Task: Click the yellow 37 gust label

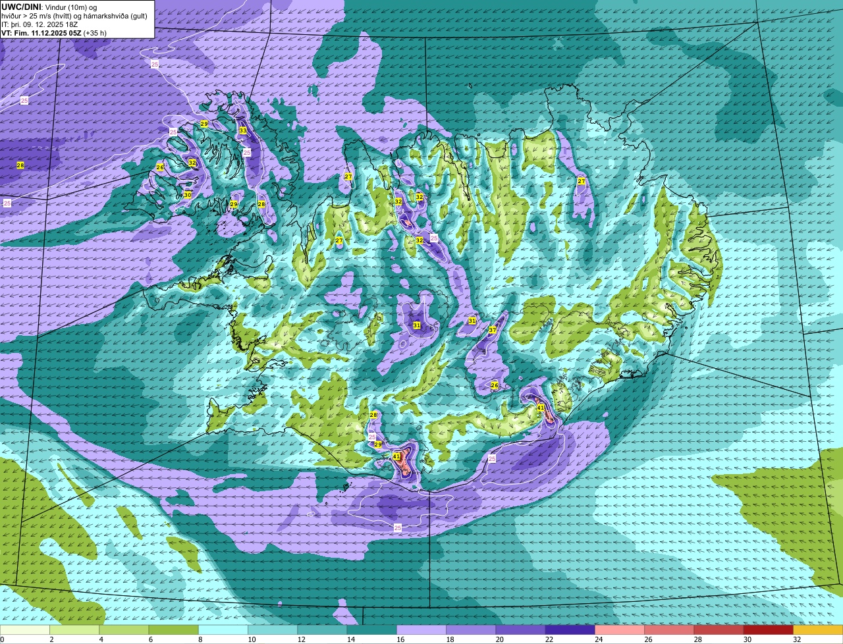Action: [x=493, y=330]
